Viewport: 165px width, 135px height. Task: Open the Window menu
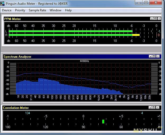pos(56,10)
